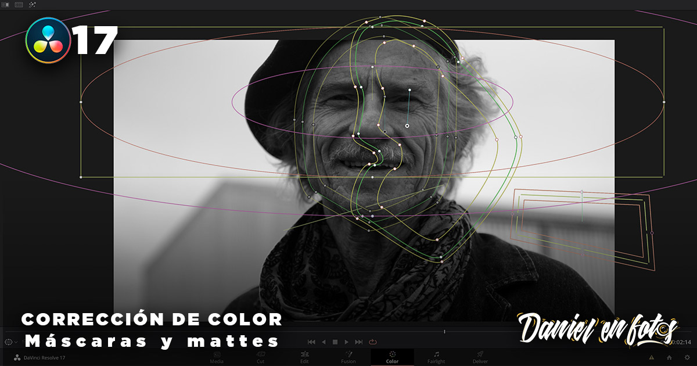Jump to the first frame
Image resolution: width=697 pixels, height=366 pixels.
point(311,342)
